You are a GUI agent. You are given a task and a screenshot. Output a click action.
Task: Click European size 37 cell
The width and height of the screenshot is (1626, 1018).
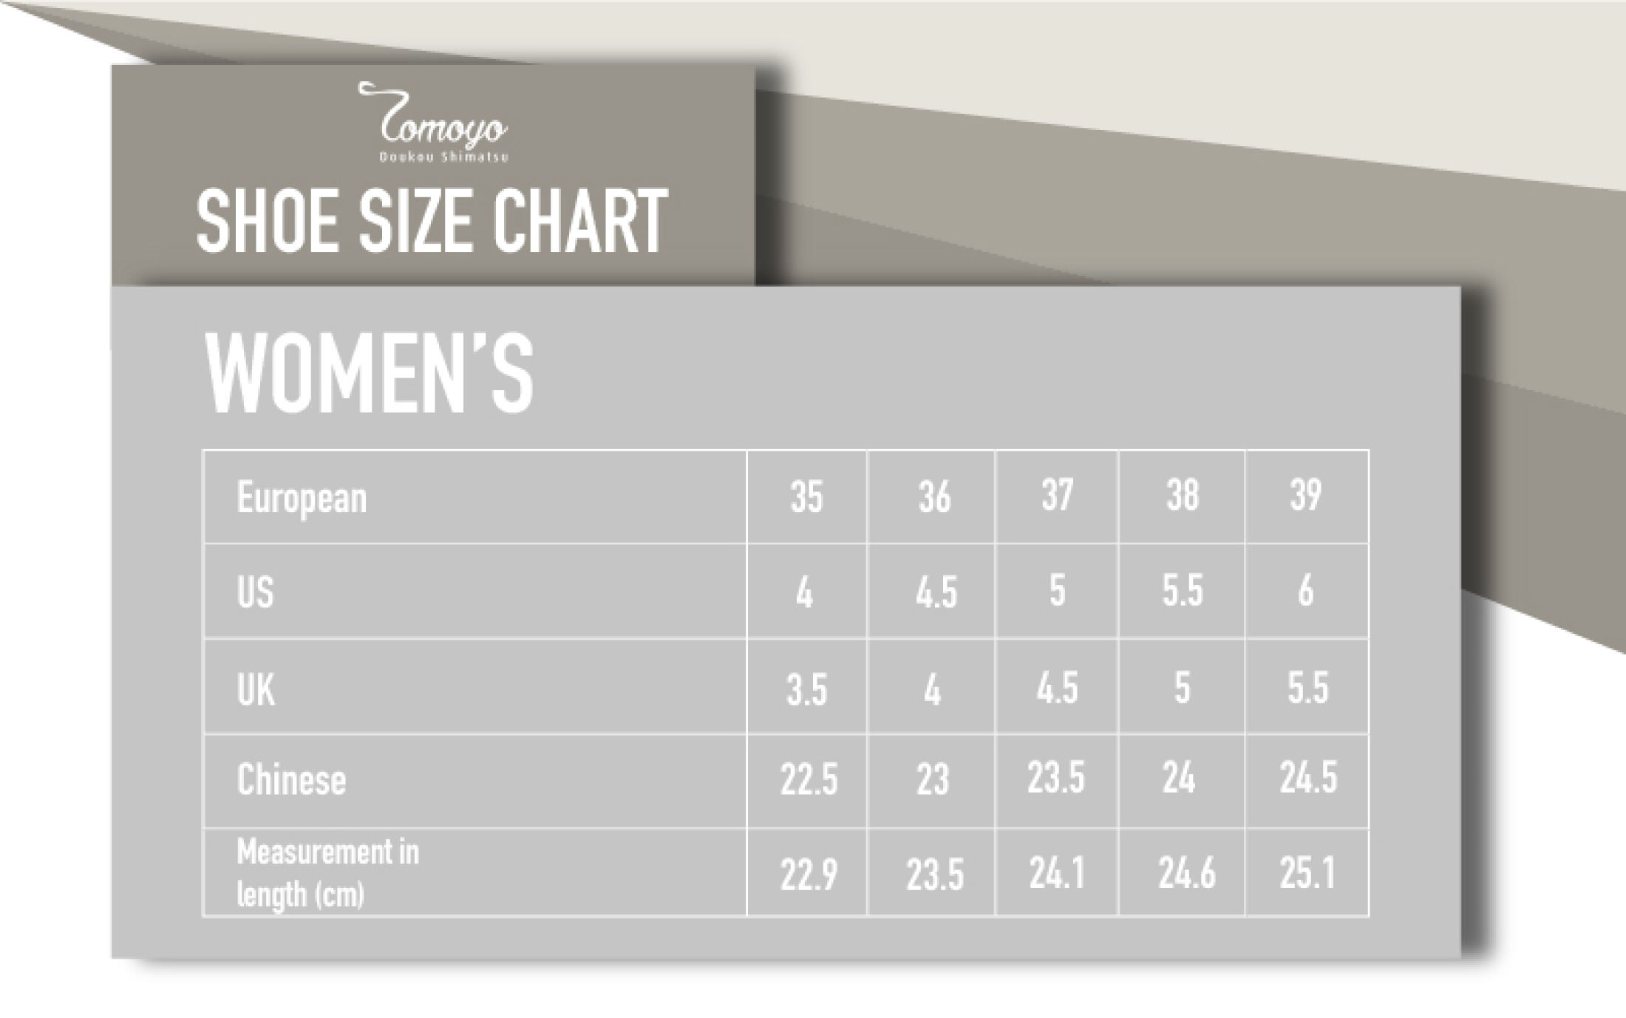[x=1057, y=495]
